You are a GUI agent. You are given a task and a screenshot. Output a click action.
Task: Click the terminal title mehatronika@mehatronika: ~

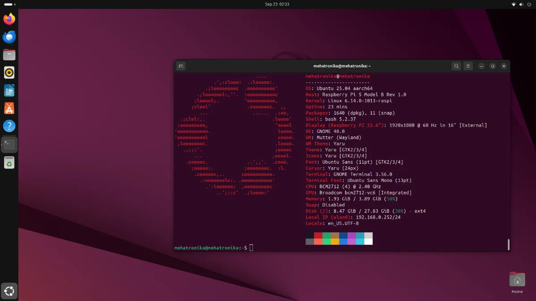342,66
